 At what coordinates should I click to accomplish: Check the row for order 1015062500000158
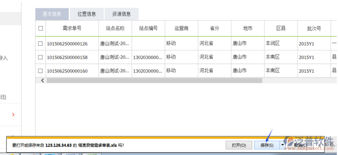[x=40, y=57]
